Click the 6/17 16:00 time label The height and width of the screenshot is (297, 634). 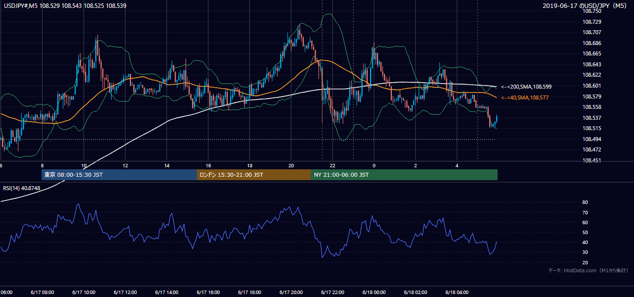(208, 293)
